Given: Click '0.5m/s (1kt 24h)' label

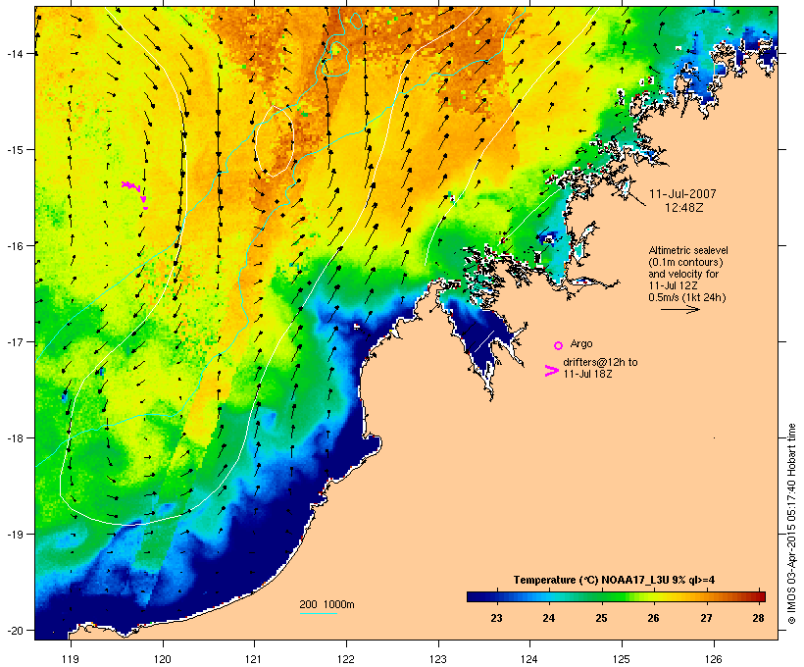Looking at the screenshot, I should coord(687,297).
